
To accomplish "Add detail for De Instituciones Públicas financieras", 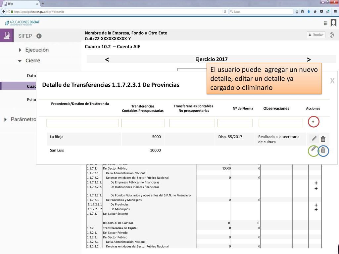I will coord(316,188).
